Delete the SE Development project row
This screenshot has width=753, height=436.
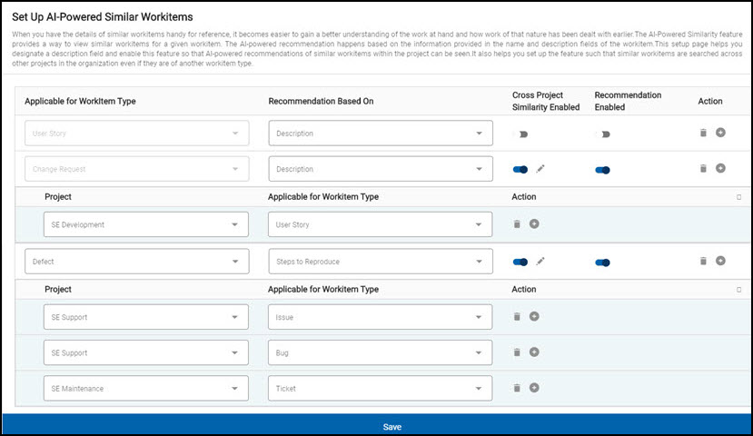point(518,223)
